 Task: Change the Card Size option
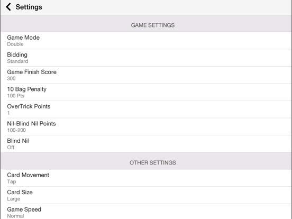[146, 195]
